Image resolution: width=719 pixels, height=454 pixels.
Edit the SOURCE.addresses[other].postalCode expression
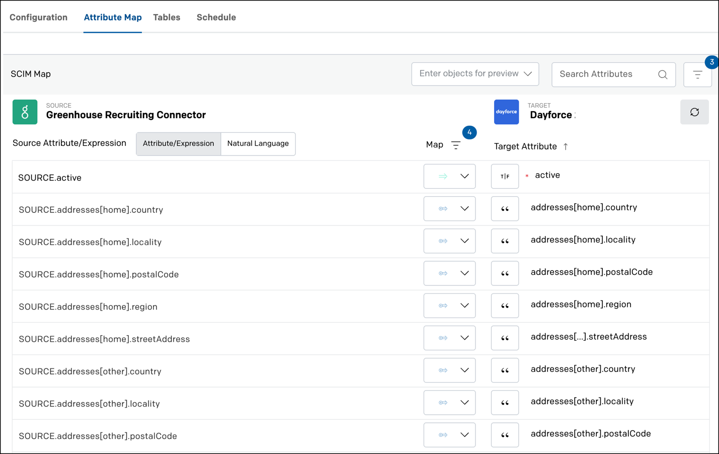pos(98,436)
